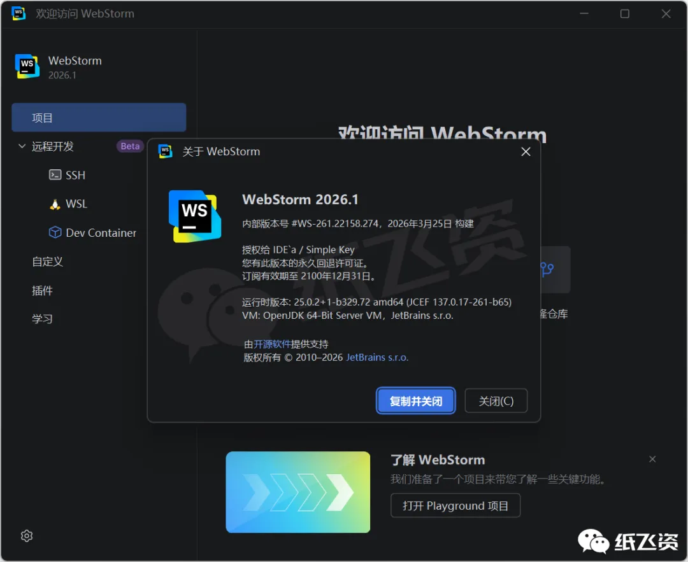The image size is (688, 562).
Task: Close the About WebStorm dialog with X
Action: click(526, 151)
